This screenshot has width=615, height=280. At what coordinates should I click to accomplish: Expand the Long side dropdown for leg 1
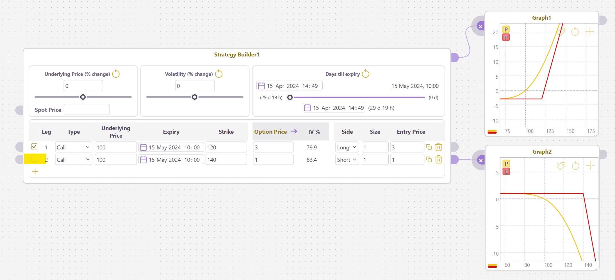point(347,147)
